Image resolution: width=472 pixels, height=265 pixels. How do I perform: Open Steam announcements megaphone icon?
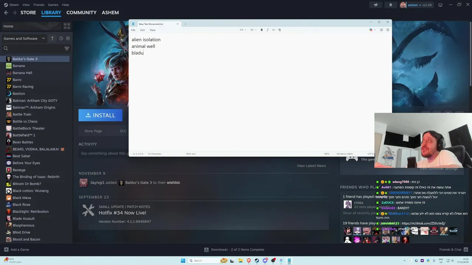coord(376,5)
